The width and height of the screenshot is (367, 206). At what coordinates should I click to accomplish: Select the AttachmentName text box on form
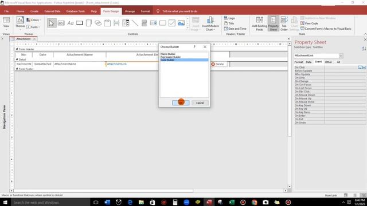click(x=80, y=64)
